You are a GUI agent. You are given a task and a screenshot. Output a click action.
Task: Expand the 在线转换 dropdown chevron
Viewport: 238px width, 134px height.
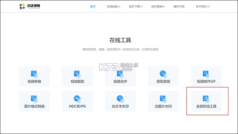click(x=119, y=7)
